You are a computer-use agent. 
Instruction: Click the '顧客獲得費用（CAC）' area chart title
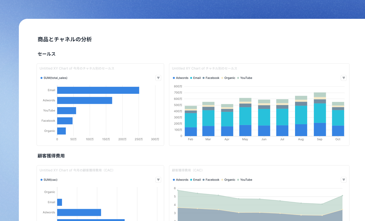click(x=187, y=170)
